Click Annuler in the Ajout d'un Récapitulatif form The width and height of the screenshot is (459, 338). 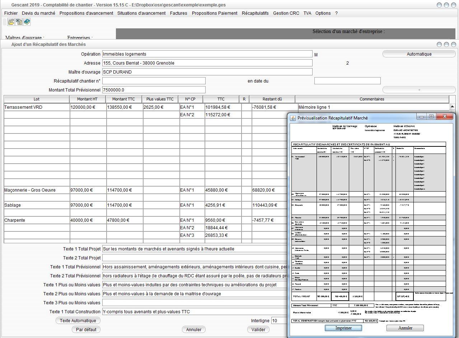194,329
